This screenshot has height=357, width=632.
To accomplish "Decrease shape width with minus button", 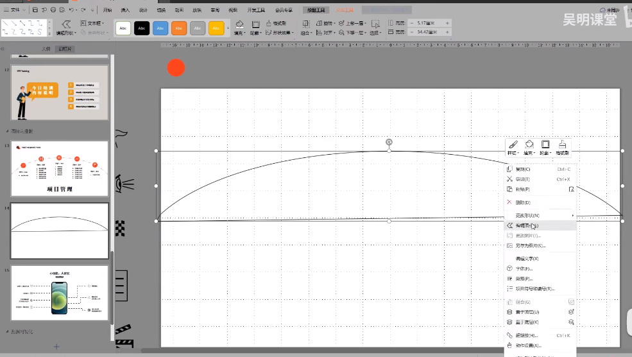I will pyautogui.click(x=411, y=32).
